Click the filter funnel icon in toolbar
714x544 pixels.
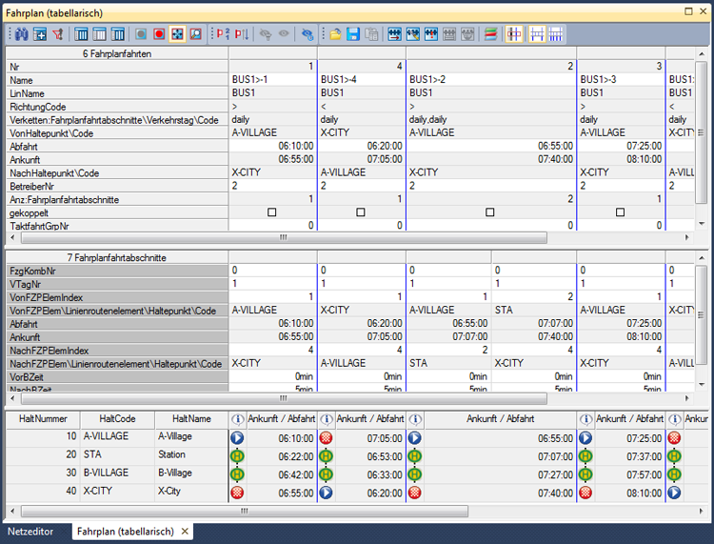click(58, 33)
